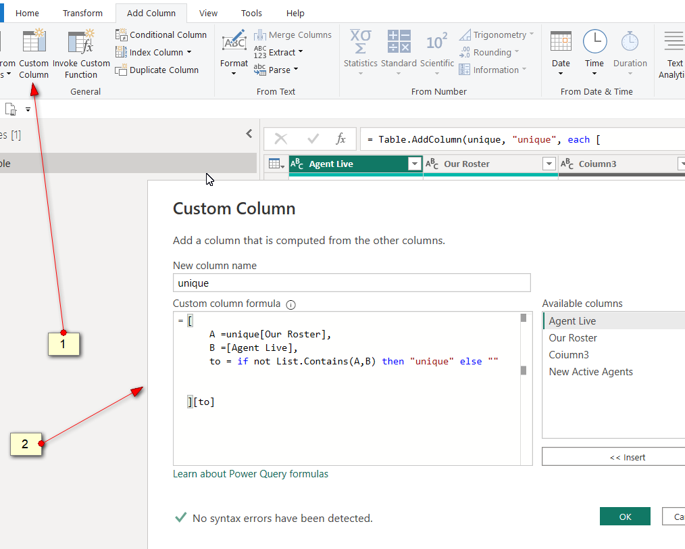The width and height of the screenshot is (685, 549).
Task: Switch to the Transform ribbon tab
Action: (82, 13)
